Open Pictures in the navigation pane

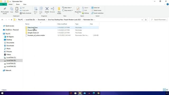[8, 52]
